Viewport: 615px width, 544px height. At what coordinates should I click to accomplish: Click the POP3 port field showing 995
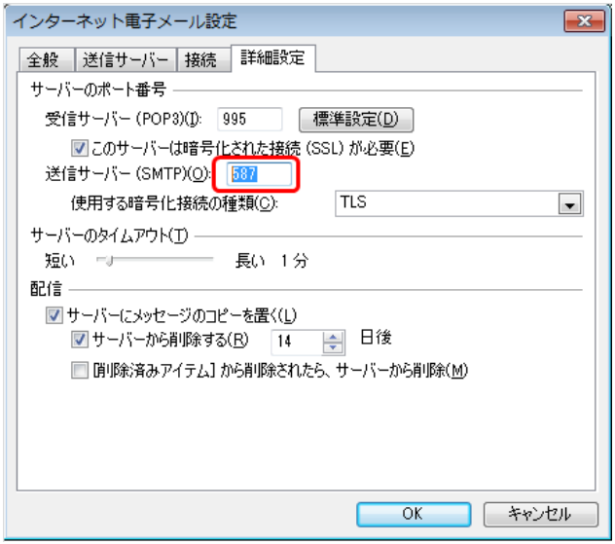click(x=249, y=120)
